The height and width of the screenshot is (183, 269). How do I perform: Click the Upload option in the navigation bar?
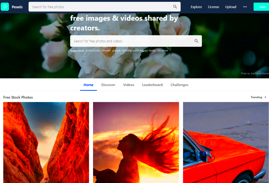[x=231, y=7]
